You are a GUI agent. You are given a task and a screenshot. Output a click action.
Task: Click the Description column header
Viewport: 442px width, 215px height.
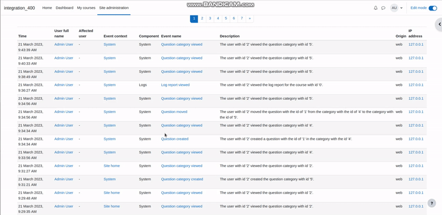coord(230,36)
